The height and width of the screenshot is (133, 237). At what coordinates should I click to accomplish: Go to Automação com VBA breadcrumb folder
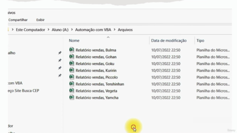point(93,30)
